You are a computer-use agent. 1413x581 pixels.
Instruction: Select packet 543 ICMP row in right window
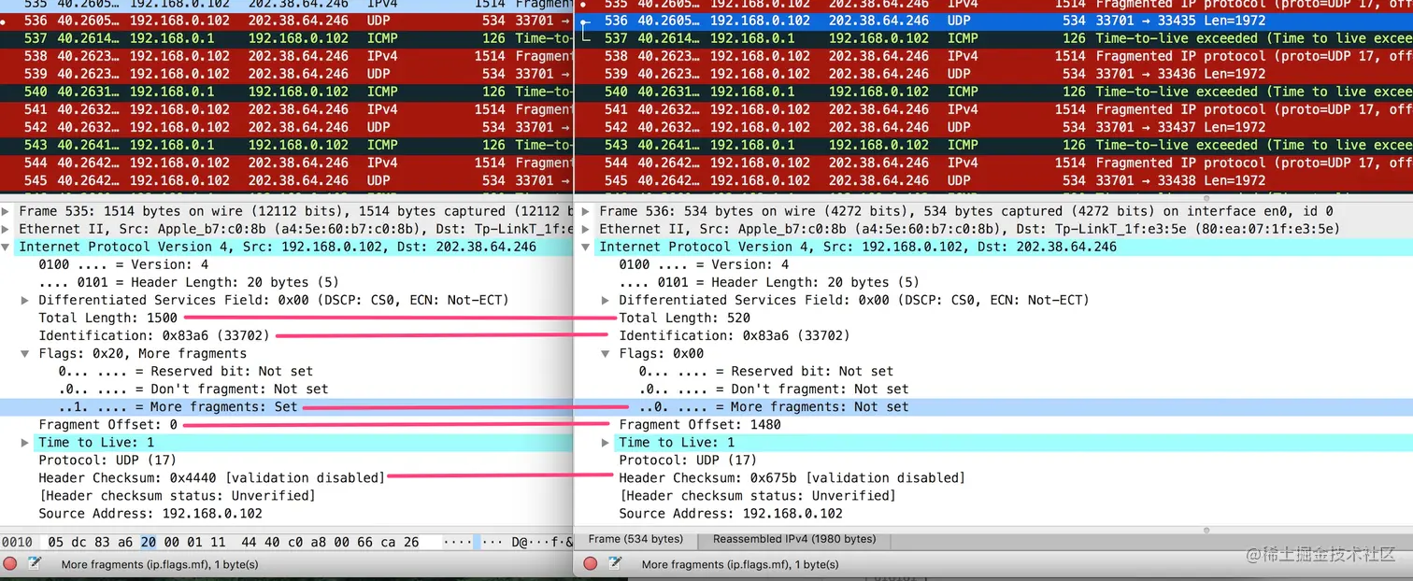click(x=995, y=145)
